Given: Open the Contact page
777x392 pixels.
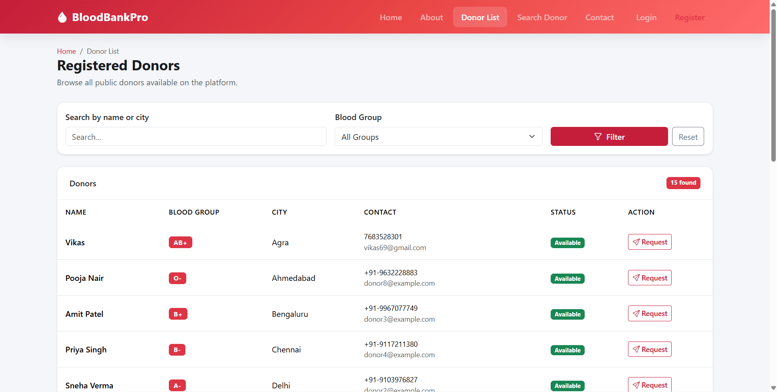Looking at the screenshot, I should coord(600,17).
